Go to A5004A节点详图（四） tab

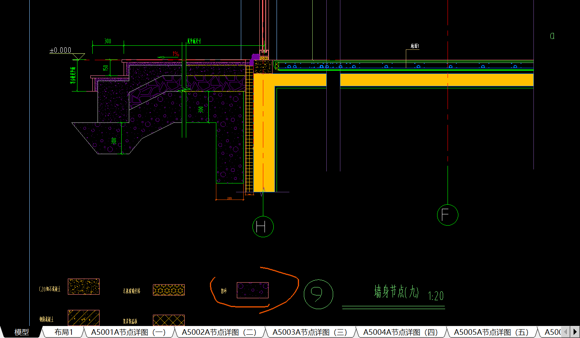(x=401, y=332)
